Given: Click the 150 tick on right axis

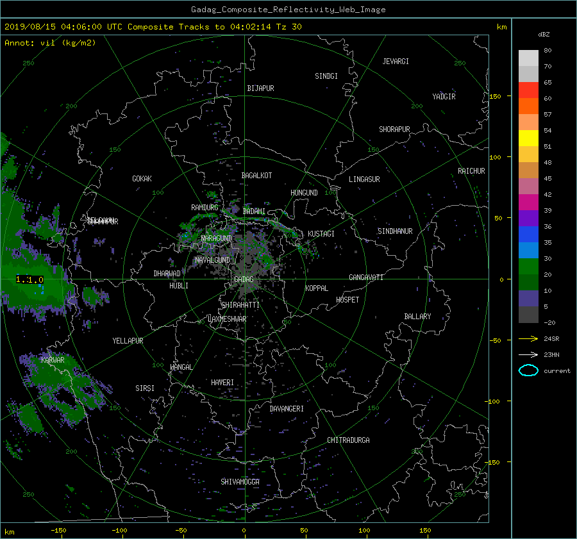Looking at the screenshot, I should click(496, 96).
